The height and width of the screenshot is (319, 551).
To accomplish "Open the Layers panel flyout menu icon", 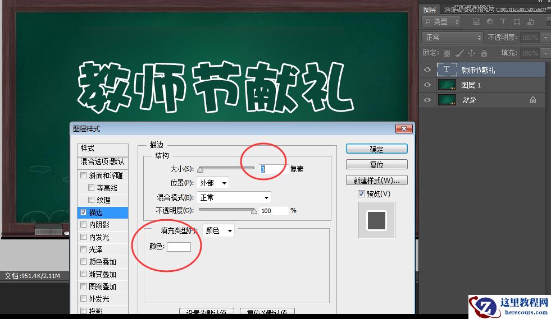I will click(549, 10).
